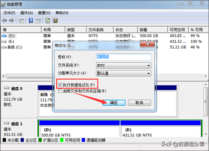Click the Back arrow toolbar icon
This screenshot has height=151, width=209.
click(x=4, y=21)
